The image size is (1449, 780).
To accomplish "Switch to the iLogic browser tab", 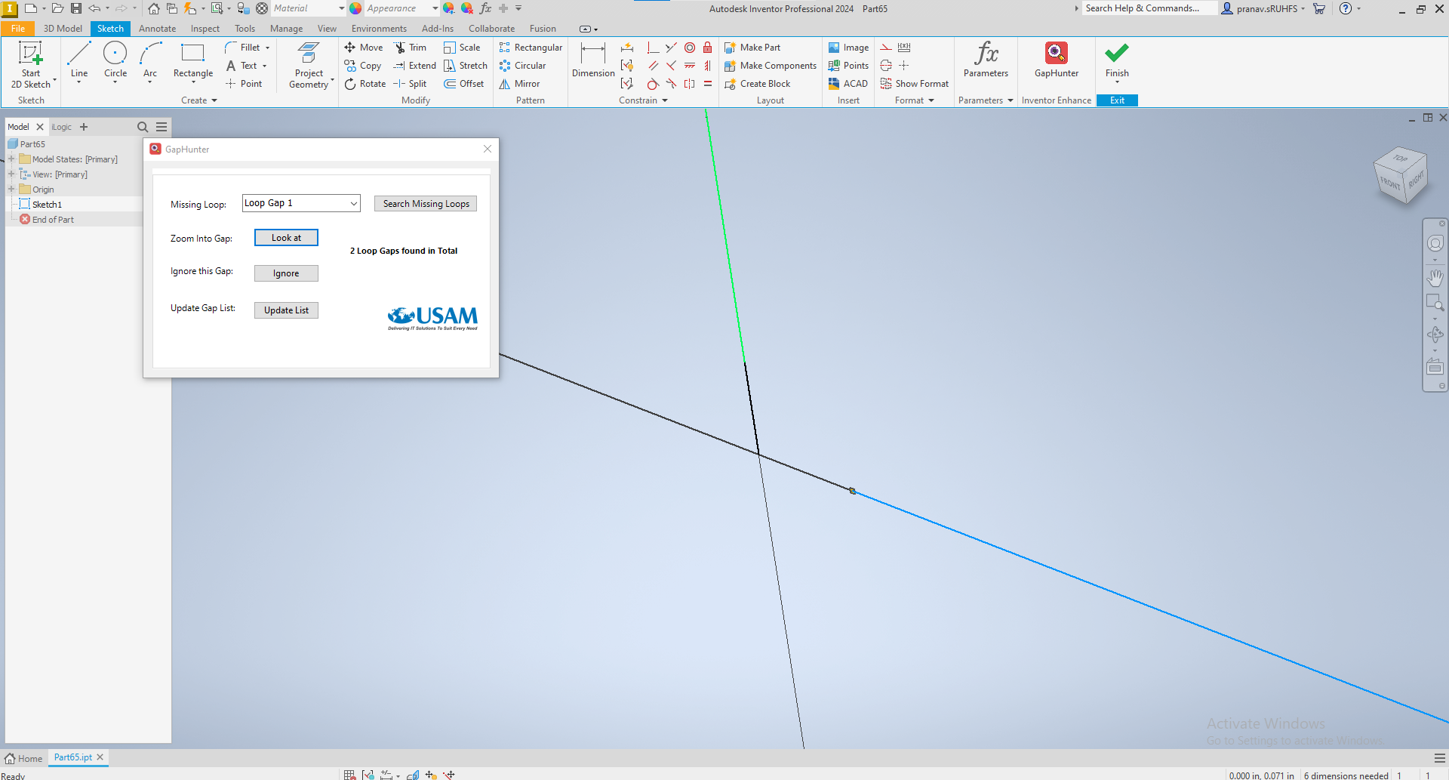I will (x=62, y=127).
